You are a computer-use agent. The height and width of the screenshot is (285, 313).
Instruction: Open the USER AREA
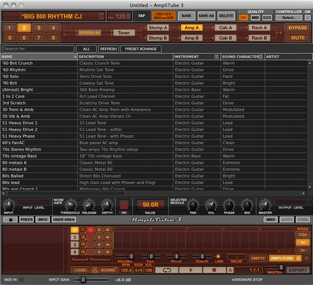(64, 220)
